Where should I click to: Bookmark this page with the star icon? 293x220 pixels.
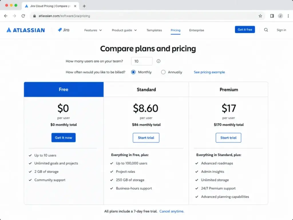(260, 16)
